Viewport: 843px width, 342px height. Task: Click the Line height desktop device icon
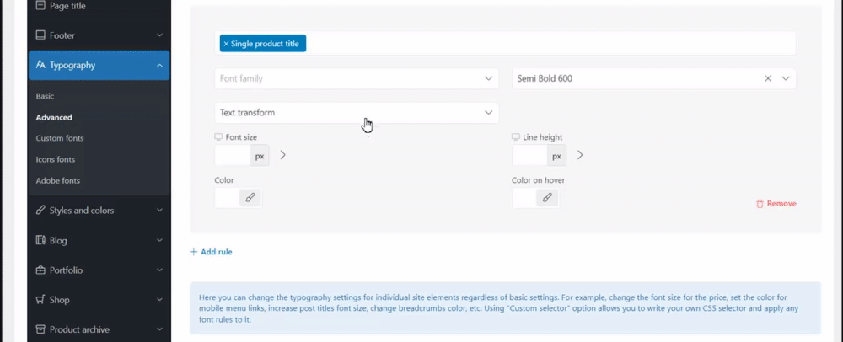click(x=516, y=137)
